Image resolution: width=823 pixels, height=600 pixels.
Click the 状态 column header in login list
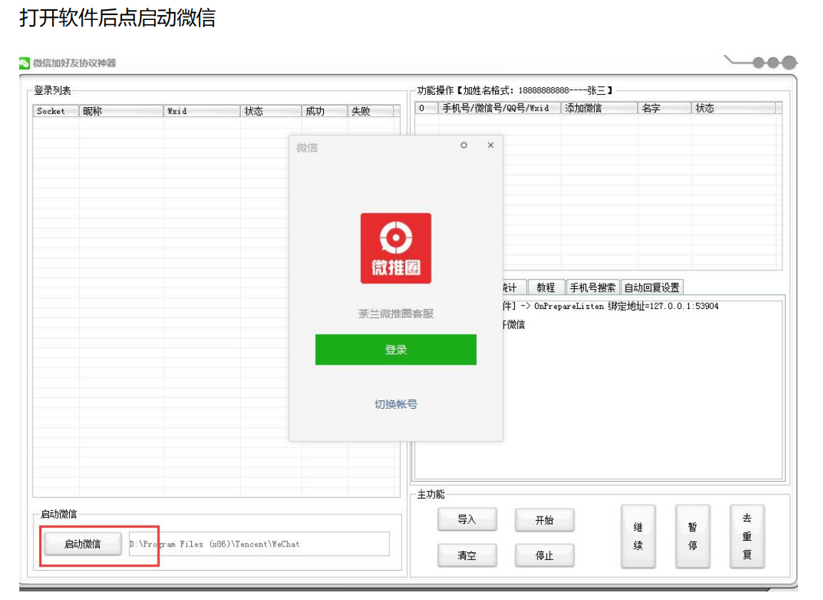(x=271, y=111)
